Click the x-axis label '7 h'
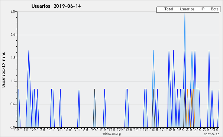Image resolution: width=223 pixels, height=137 pixels. [x=77, y=130]
